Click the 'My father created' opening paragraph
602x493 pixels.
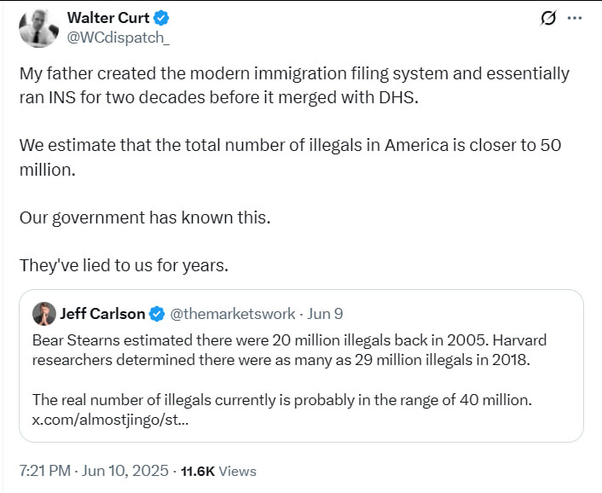pyautogui.click(x=294, y=85)
